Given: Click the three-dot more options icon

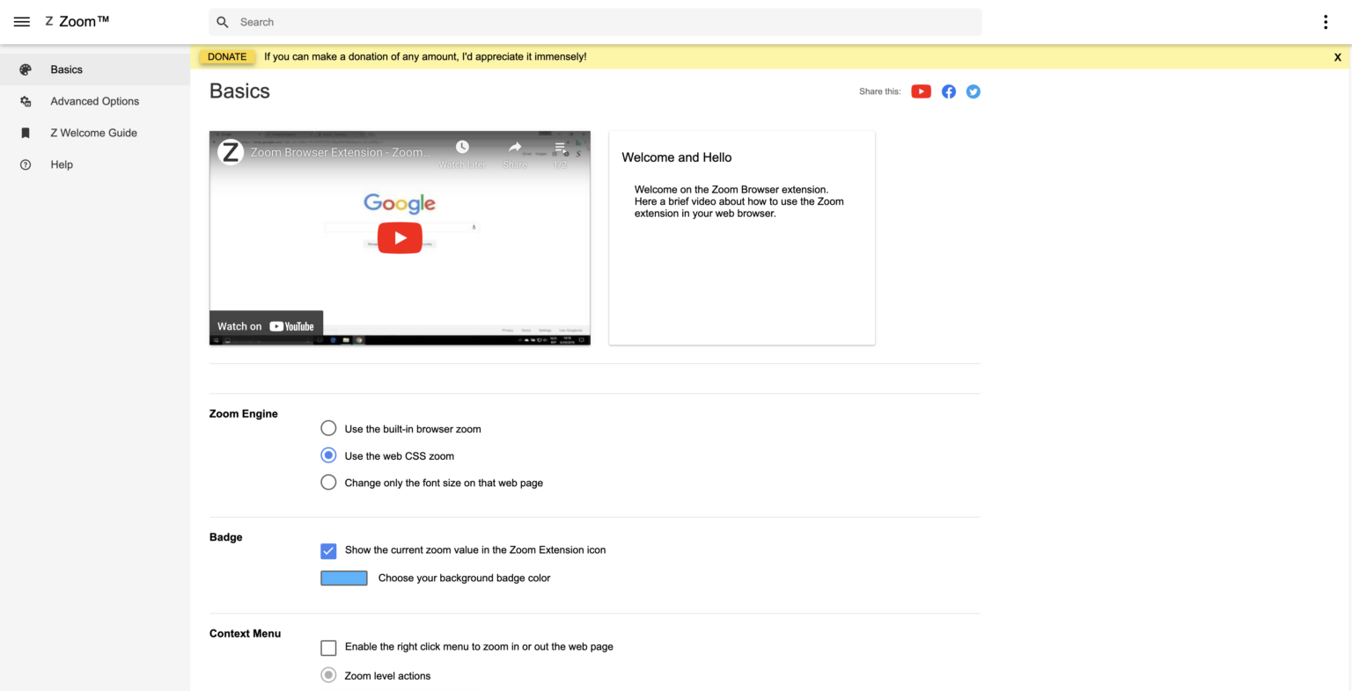Looking at the screenshot, I should pos(1325,22).
